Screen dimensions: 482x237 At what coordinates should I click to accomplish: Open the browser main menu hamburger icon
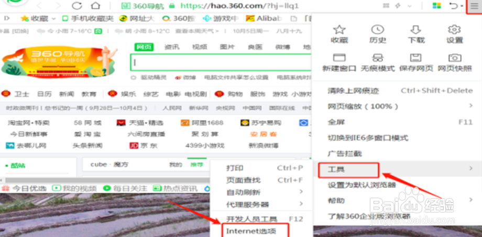pyautogui.click(x=474, y=6)
